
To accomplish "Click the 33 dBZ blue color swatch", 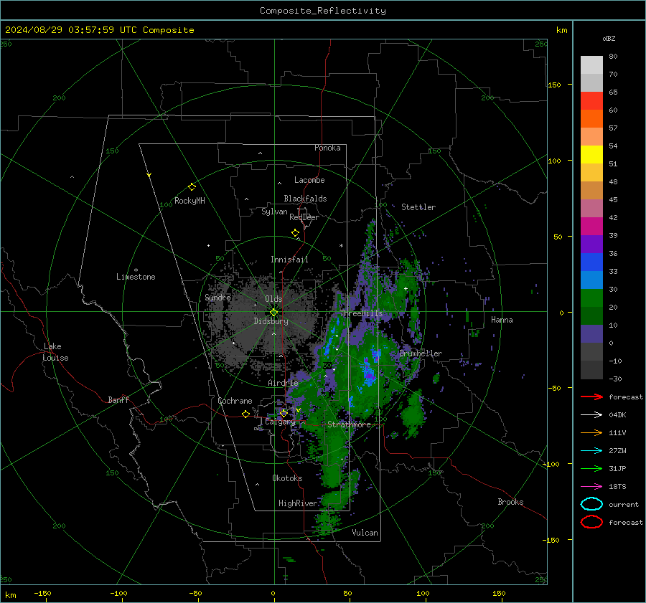I will (x=591, y=280).
